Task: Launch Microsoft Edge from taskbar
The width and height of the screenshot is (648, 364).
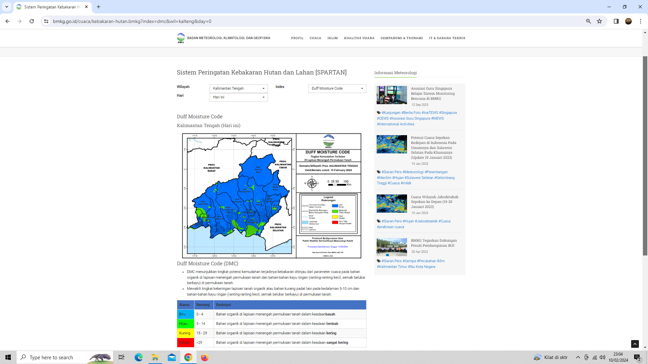Action: 138,357
